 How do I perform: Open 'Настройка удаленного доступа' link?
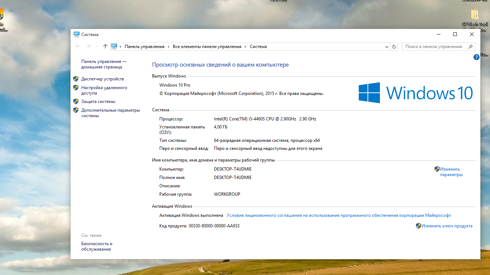tap(104, 90)
